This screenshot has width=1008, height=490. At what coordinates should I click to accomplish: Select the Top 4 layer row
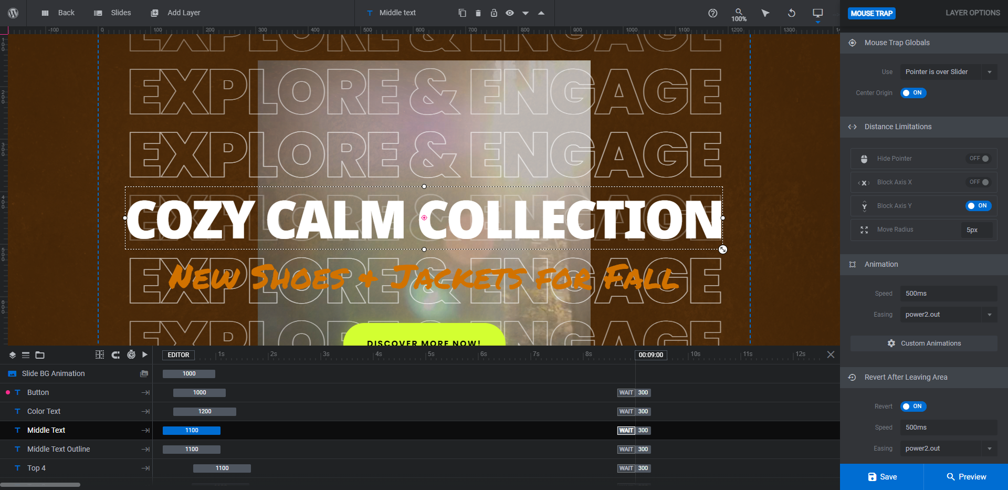76,468
